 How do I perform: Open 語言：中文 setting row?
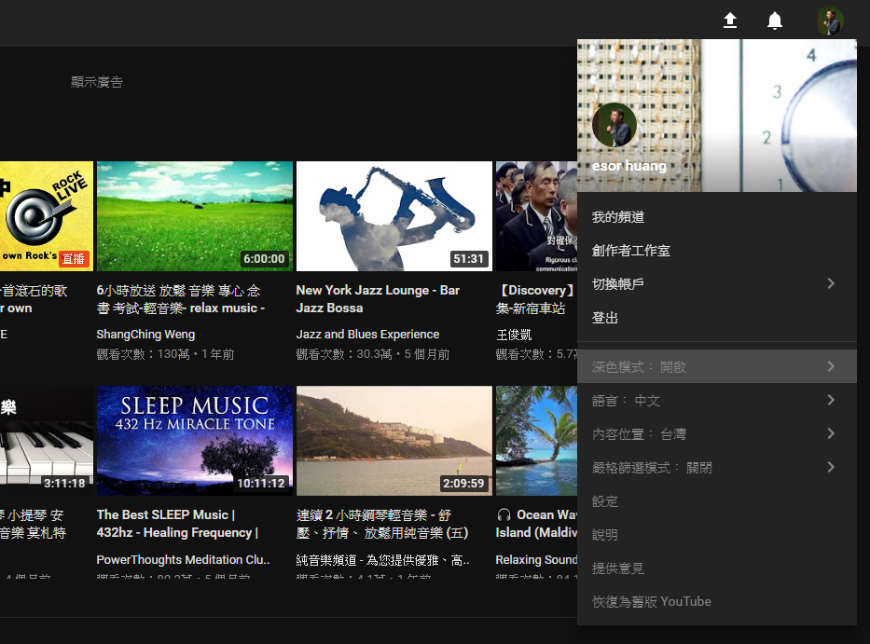(x=717, y=400)
